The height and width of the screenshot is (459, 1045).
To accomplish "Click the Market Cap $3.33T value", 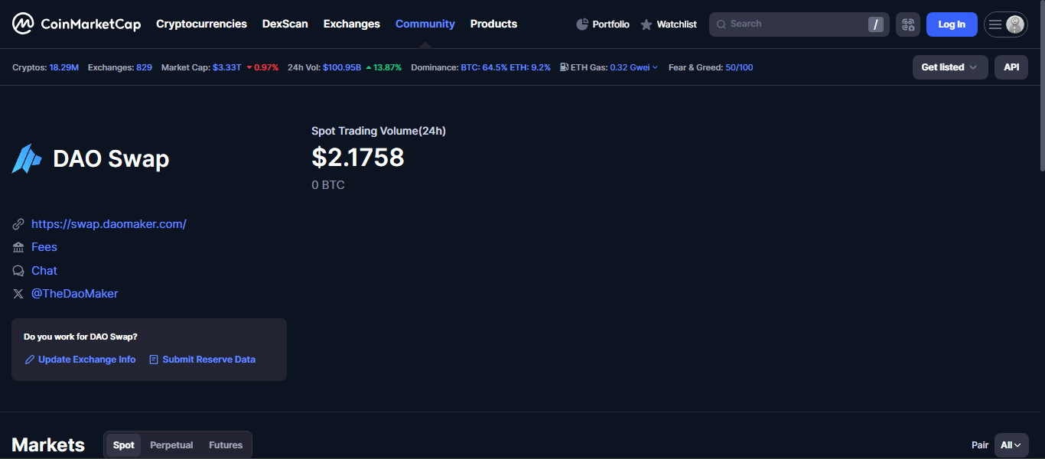I will [x=227, y=67].
